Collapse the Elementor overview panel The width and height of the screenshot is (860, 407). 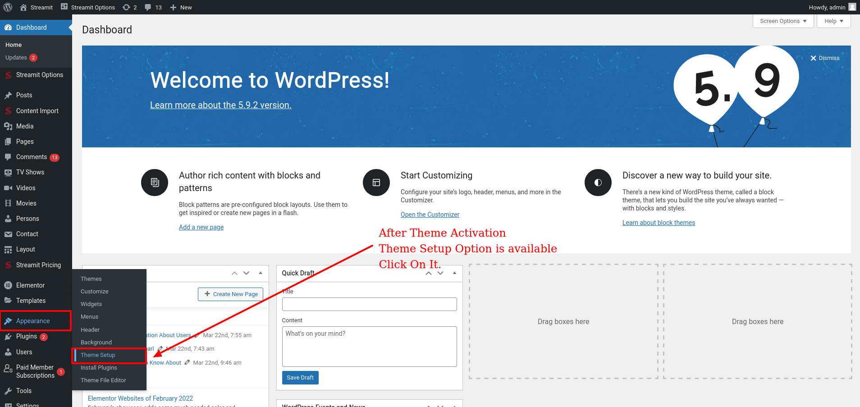click(x=261, y=273)
